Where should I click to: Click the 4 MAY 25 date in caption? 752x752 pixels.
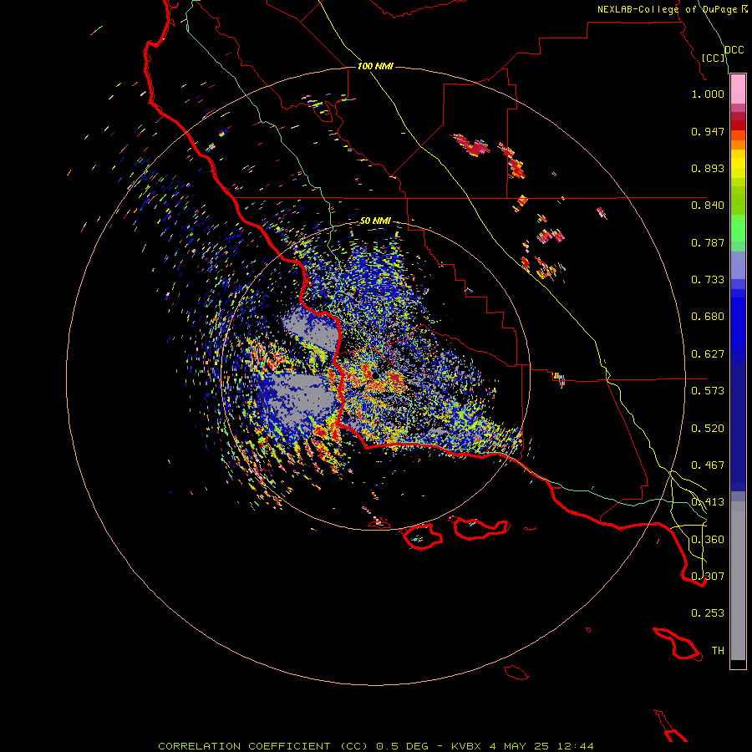tap(519, 746)
